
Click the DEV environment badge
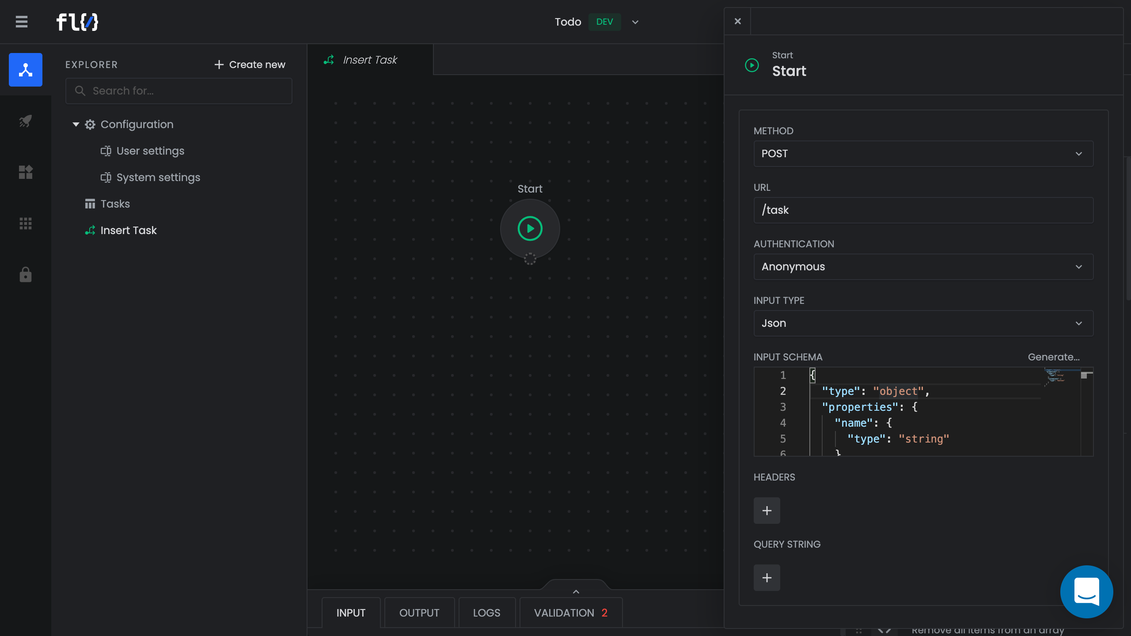604,22
